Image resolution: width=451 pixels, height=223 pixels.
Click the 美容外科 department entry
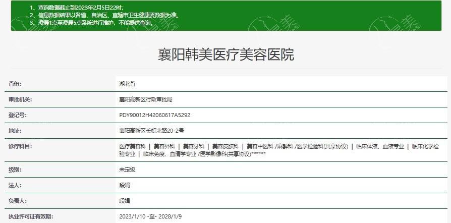(164, 146)
